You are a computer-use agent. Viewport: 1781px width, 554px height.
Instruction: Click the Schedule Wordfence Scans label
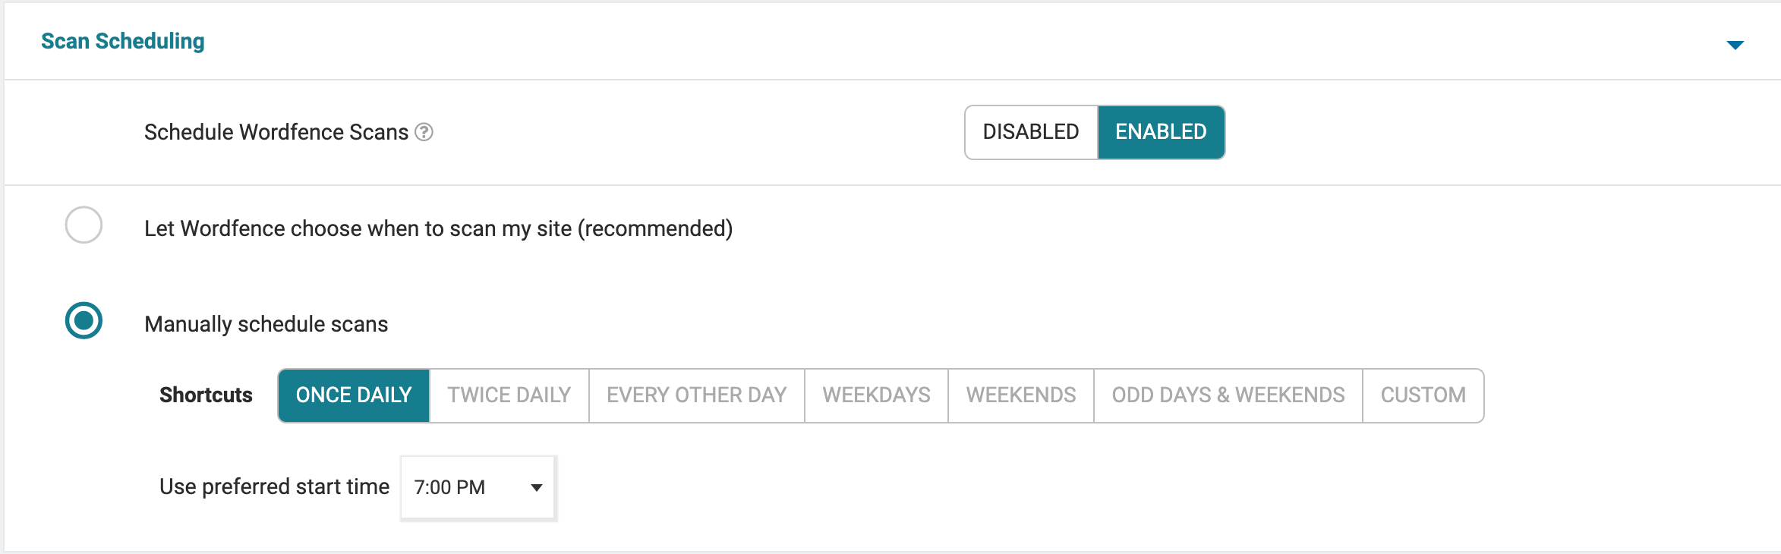pyautogui.click(x=277, y=131)
